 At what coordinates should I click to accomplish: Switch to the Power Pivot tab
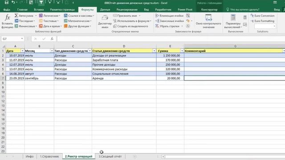(185, 10)
